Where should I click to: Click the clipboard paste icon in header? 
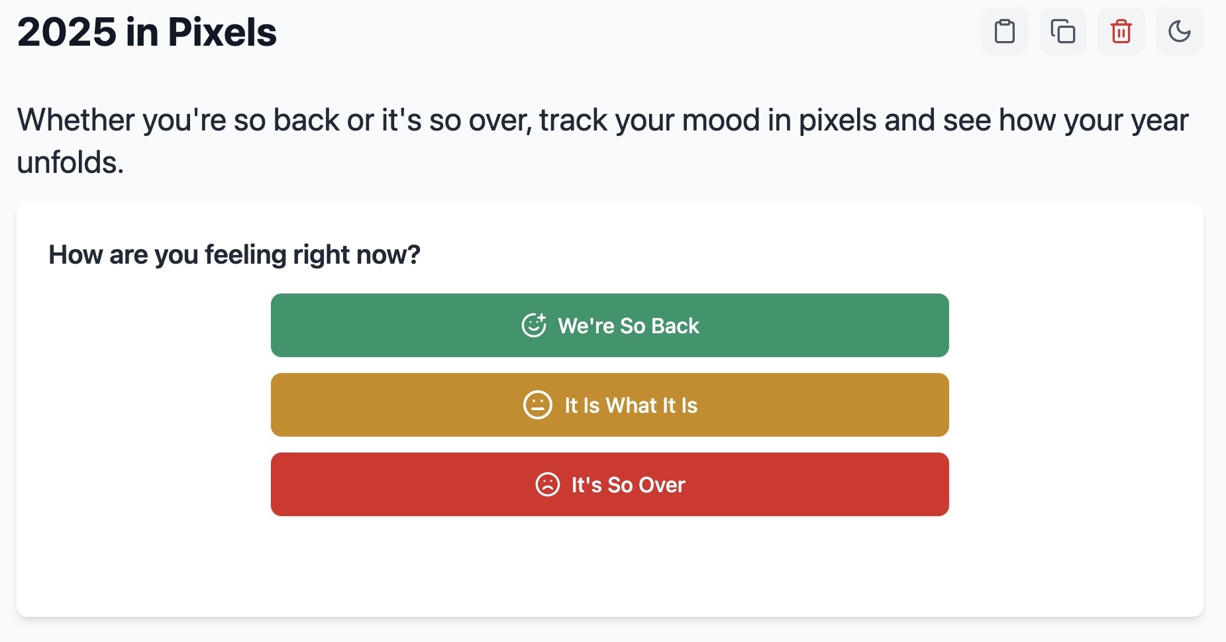[1004, 31]
